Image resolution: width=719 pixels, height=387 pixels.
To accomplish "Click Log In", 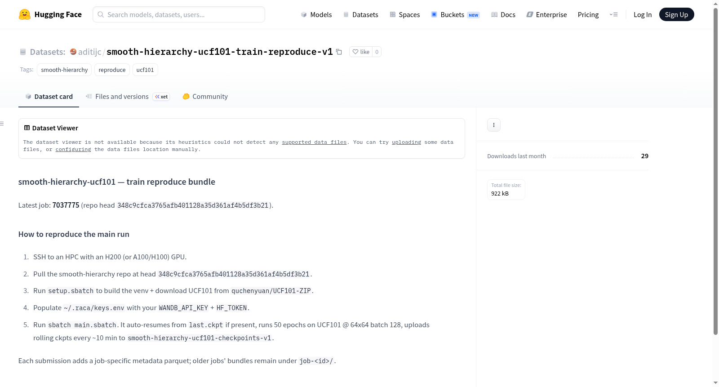I will pos(643,15).
